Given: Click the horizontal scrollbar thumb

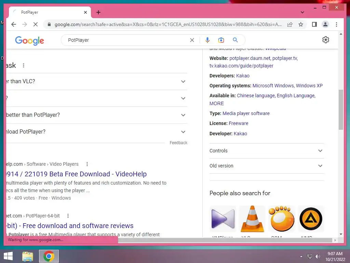Looking at the screenshot, I should pyautogui.click(x=226, y=240).
